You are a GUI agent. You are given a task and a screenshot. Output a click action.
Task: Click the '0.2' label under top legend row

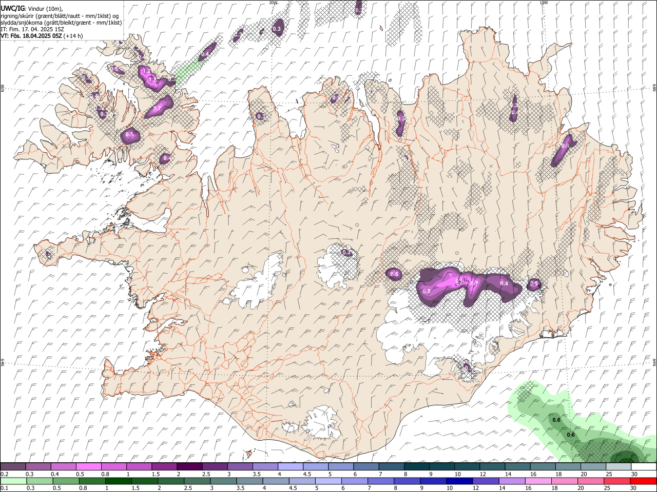[4, 474]
